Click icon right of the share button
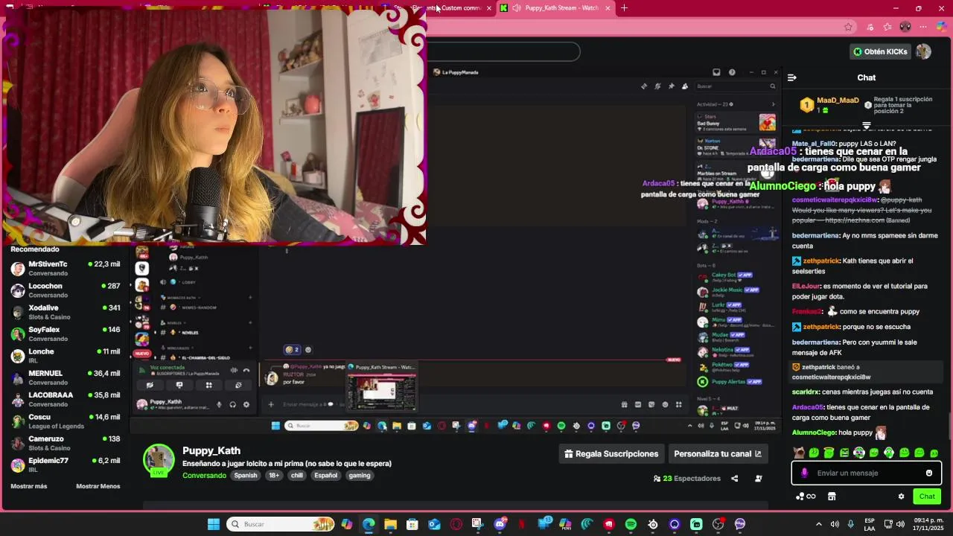Screen dimensions: 953x536 (x=758, y=479)
